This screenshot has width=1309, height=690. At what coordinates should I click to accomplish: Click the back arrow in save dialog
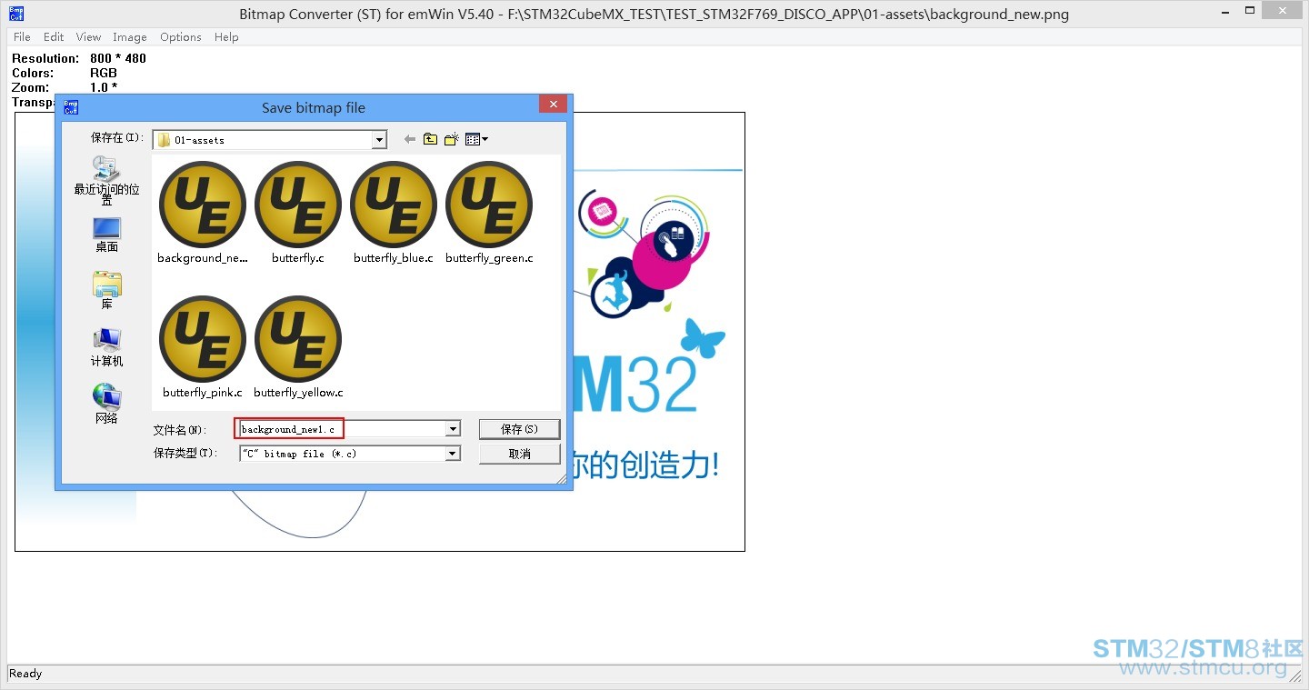(x=409, y=139)
